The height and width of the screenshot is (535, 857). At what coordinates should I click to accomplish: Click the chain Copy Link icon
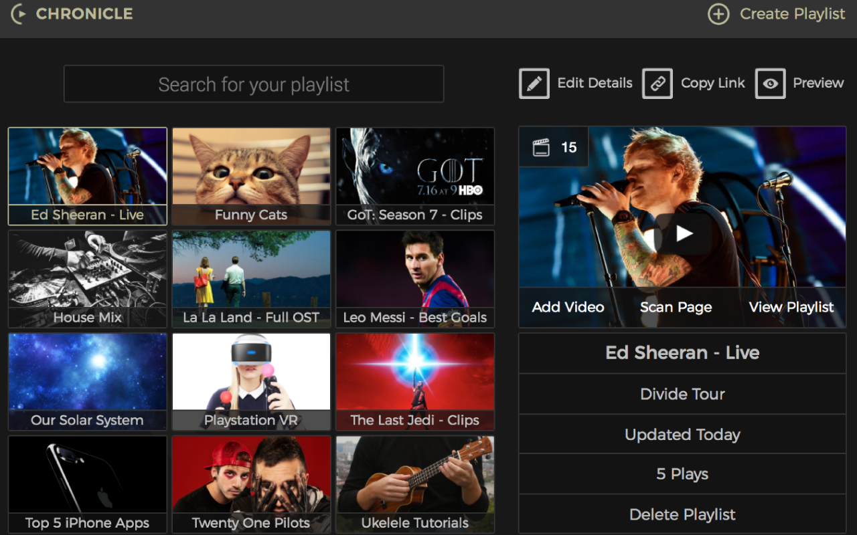point(657,84)
